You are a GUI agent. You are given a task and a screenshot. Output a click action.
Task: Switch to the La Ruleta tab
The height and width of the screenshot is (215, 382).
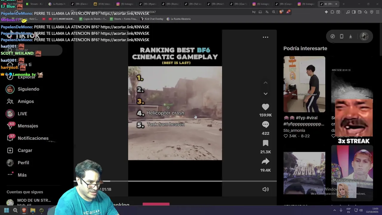click(x=57, y=4)
